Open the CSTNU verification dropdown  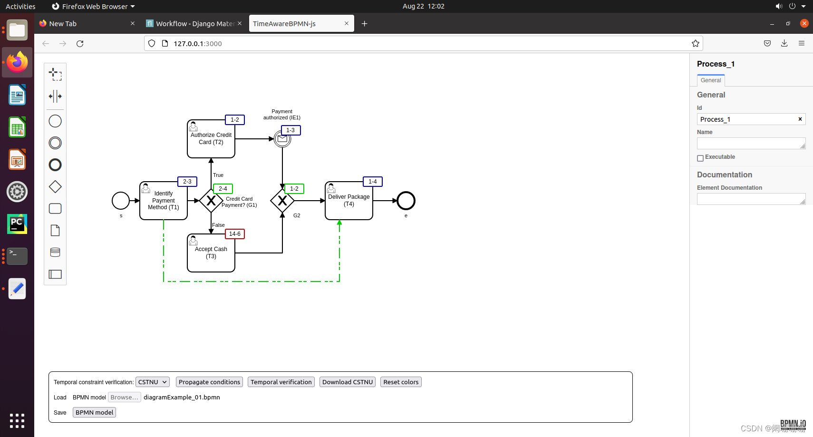click(152, 382)
